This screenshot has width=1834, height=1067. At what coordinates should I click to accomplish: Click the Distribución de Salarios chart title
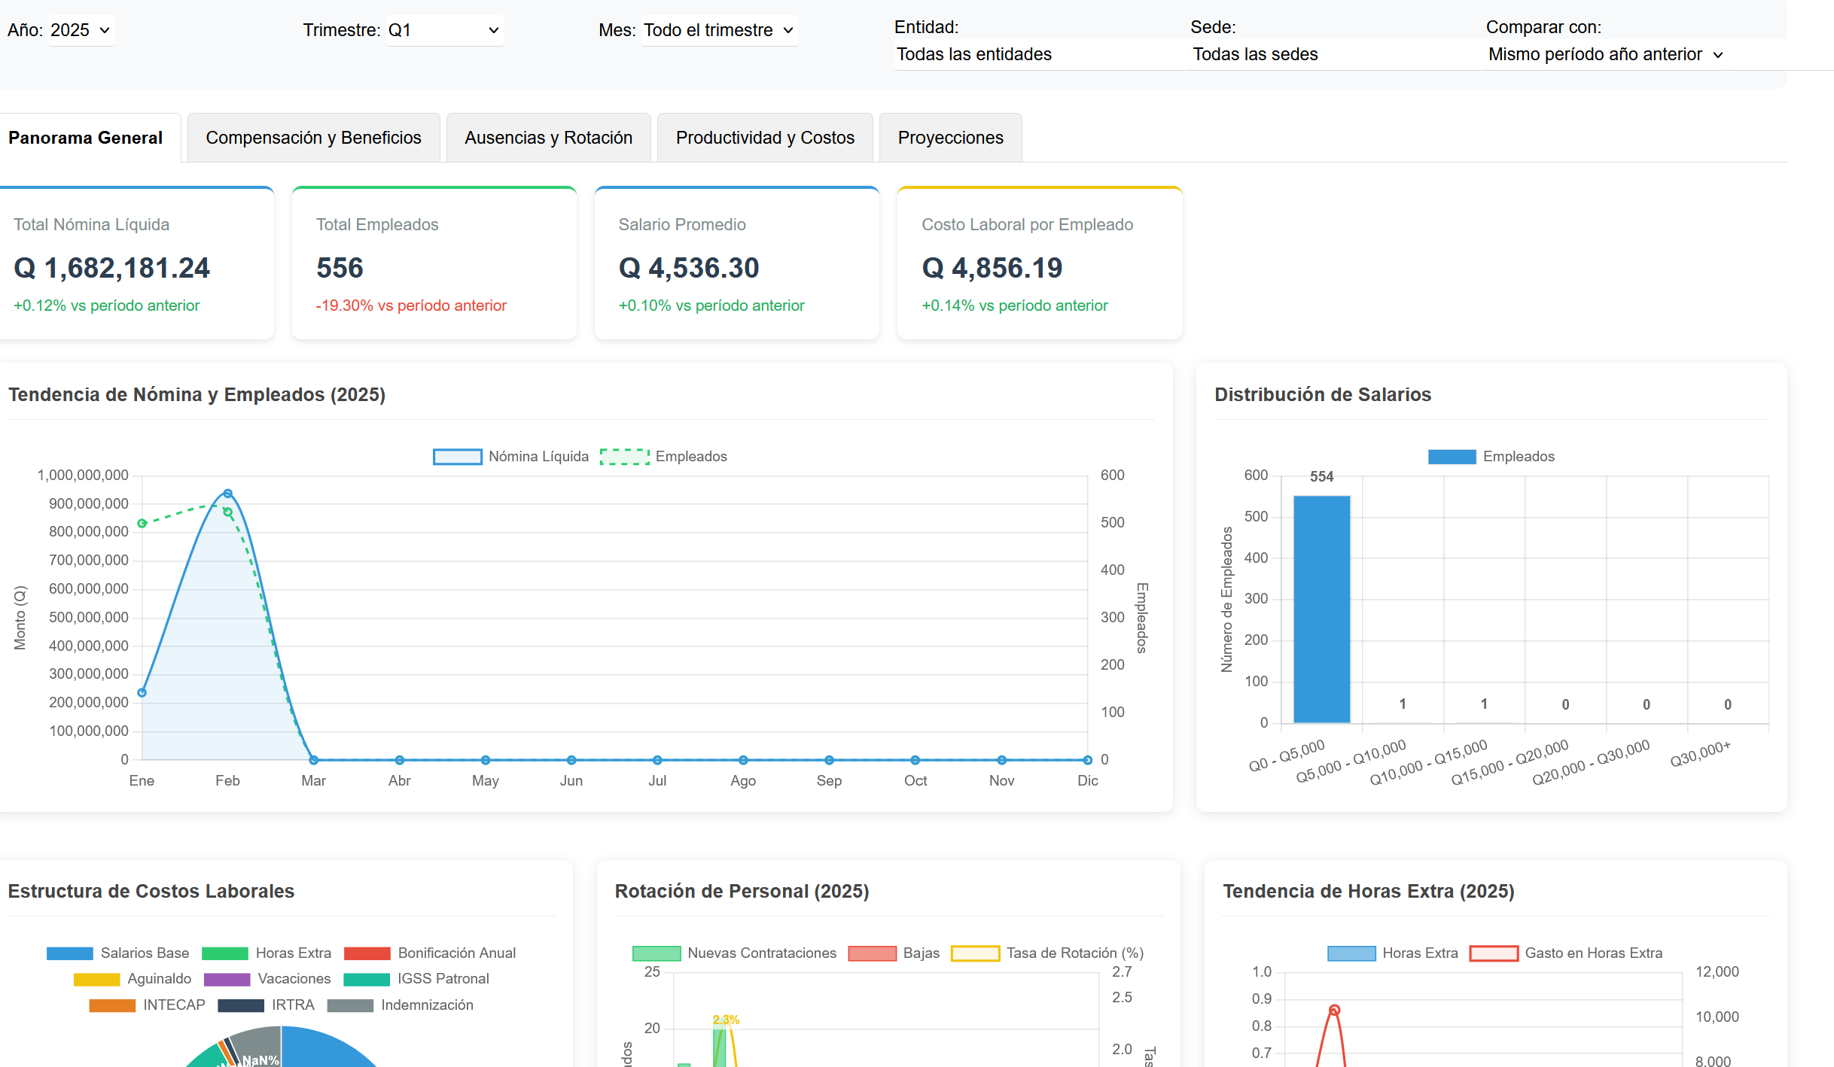point(1323,394)
